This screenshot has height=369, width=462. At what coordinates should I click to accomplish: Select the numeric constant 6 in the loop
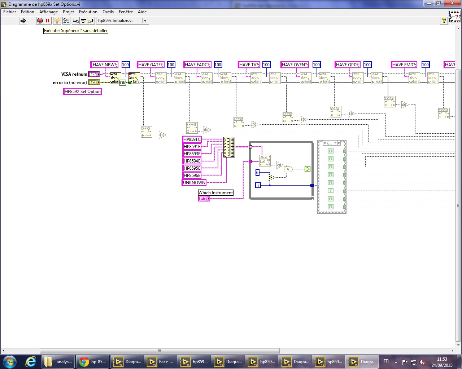coord(257,173)
